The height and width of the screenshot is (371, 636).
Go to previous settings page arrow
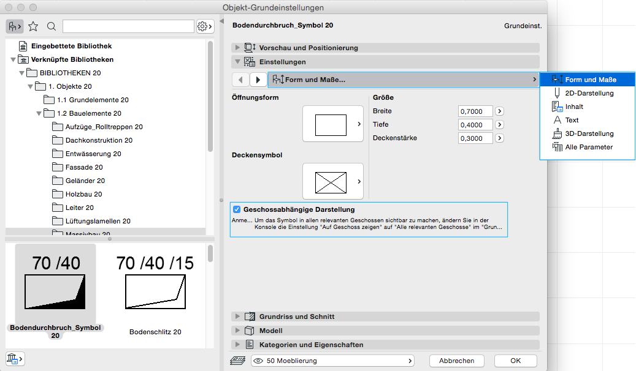pos(240,80)
